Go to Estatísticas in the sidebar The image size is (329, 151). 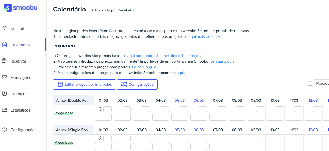coord(20,110)
